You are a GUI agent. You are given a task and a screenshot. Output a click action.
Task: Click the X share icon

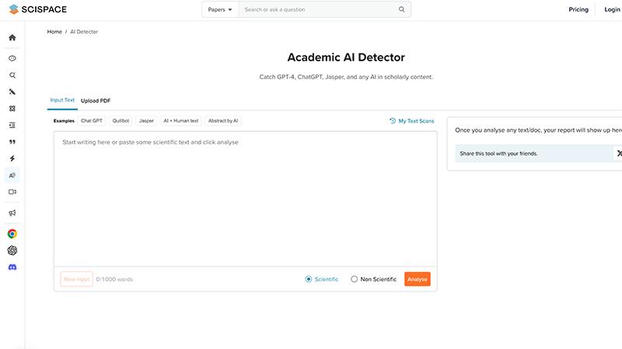pos(618,153)
